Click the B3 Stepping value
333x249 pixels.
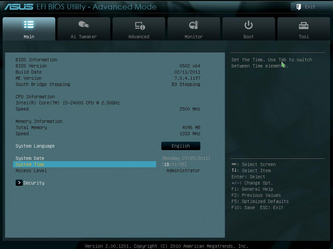point(186,84)
